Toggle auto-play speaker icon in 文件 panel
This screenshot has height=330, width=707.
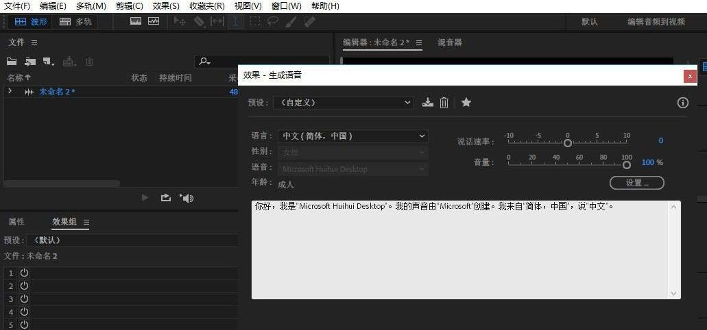[187, 198]
